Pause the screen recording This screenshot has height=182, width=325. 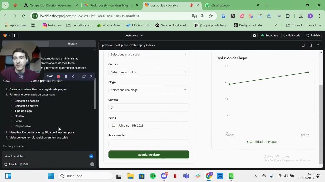(x=66, y=76)
